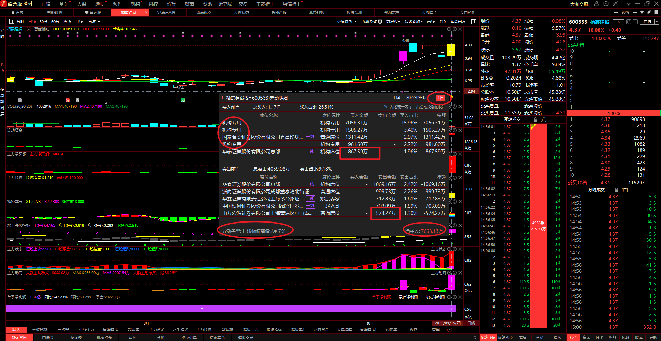The image size is (661, 341).
Task: Switch chart period to 日线
Action: click(32, 22)
